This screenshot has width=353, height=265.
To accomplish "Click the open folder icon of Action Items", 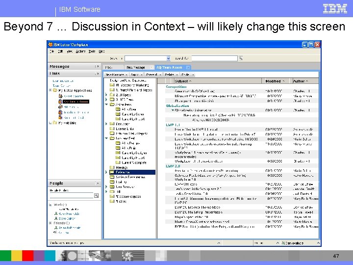I will 112,105.
